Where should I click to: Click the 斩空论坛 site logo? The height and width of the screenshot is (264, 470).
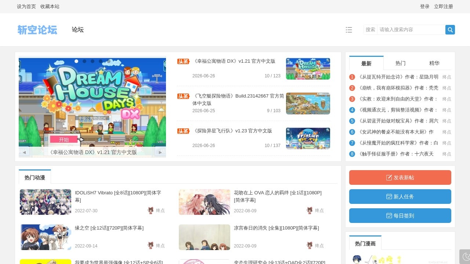click(x=37, y=30)
